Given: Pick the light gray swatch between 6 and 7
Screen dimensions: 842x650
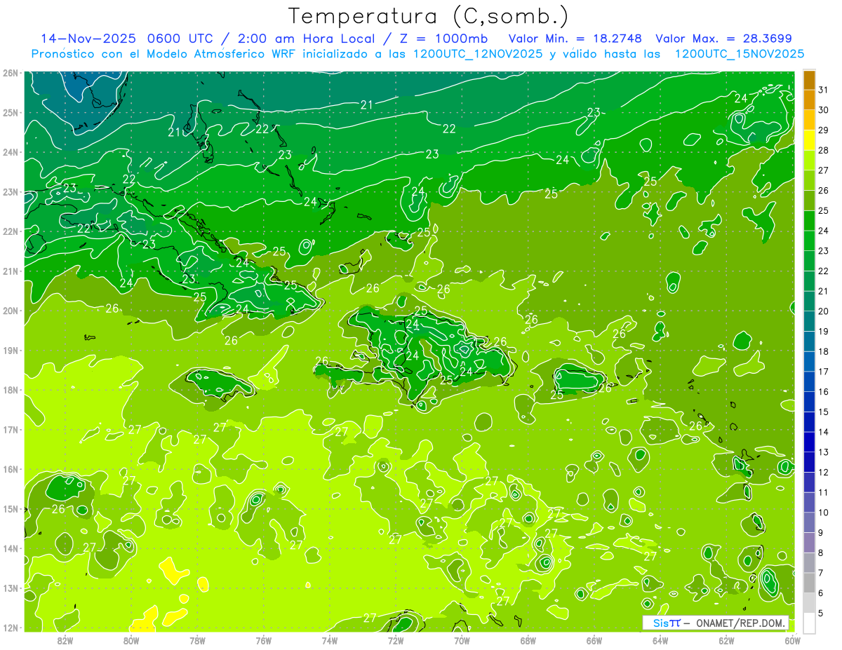Looking at the screenshot, I should tap(809, 582).
